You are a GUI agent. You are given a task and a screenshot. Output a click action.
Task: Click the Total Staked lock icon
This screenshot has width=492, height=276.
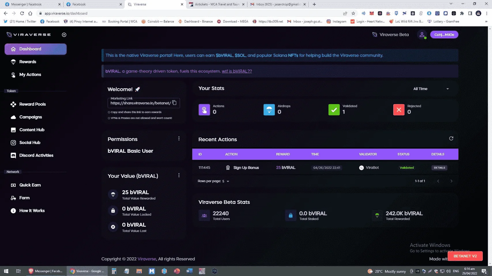291,216
